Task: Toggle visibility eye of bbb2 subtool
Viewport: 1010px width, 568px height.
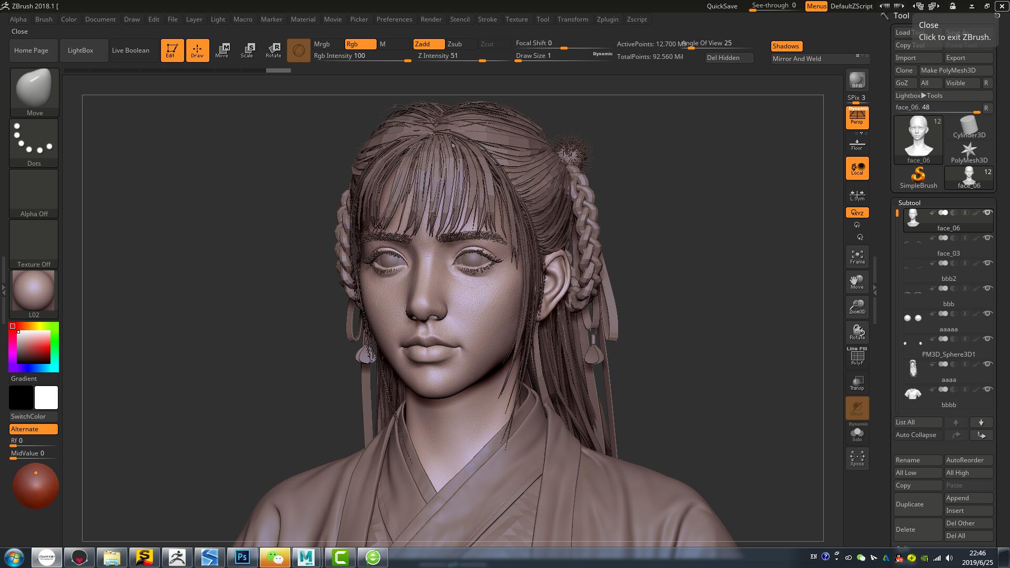Action: point(987,263)
